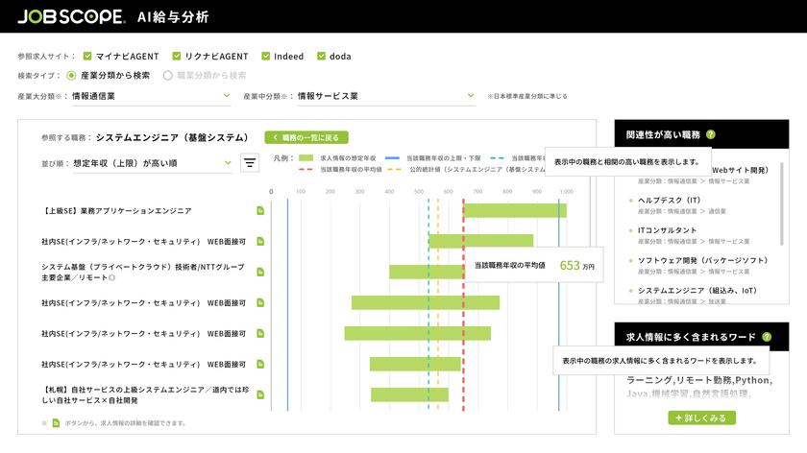Image resolution: width=807 pixels, height=453 pixels.
Task: Click the filter icon beside sort dropdown
Action: 250,163
